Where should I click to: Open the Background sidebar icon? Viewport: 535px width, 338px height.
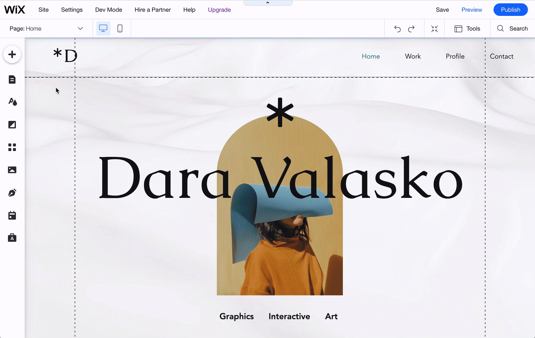(12, 125)
